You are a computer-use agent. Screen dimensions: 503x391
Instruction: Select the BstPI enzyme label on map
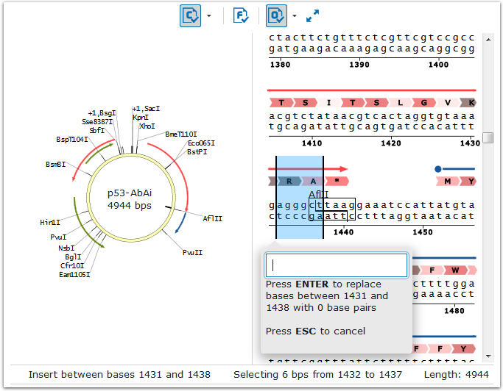pos(197,151)
